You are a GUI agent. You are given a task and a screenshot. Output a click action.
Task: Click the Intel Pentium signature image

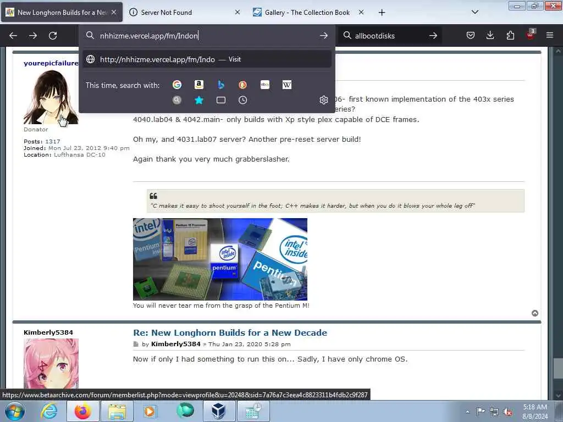pyautogui.click(x=220, y=259)
